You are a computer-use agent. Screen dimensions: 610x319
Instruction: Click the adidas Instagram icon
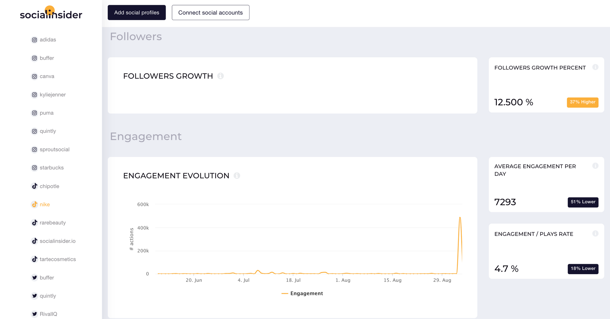coord(34,40)
